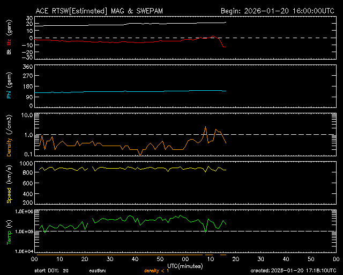Click the orange "density < 1" caution text
The image size is (343, 275).
pos(156,271)
